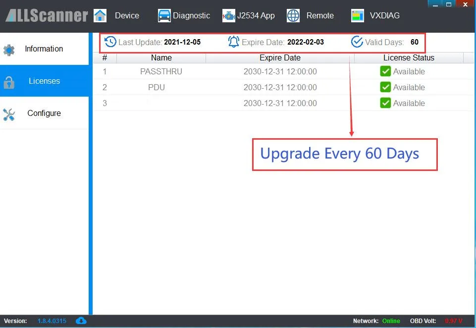Image resolution: width=476 pixels, height=328 pixels.
Task: Open the Remote section
Action: tap(320, 15)
